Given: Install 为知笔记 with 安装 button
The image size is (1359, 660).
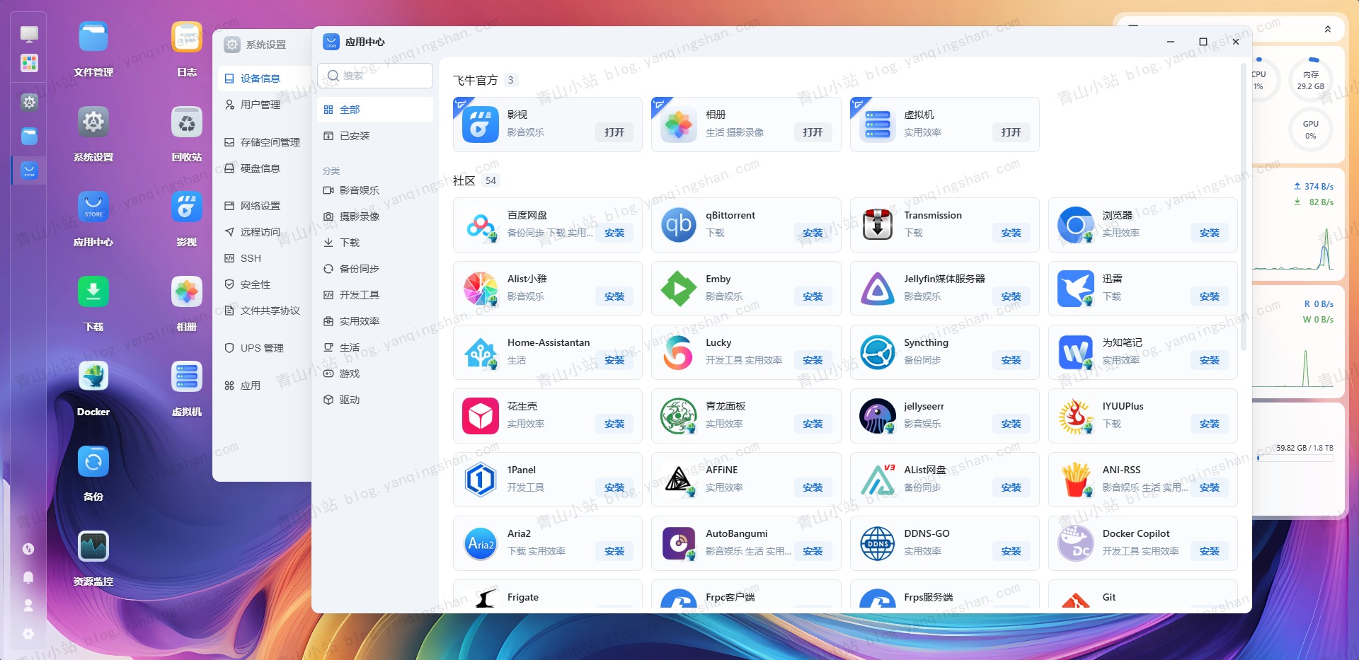Looking at the screenshot, I should (1209, 360).
